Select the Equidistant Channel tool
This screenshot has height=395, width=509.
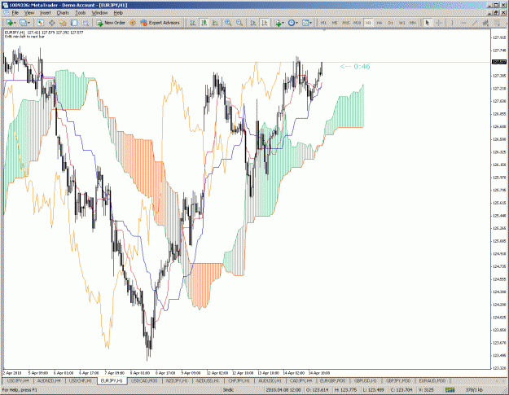[x=485, y=23]
